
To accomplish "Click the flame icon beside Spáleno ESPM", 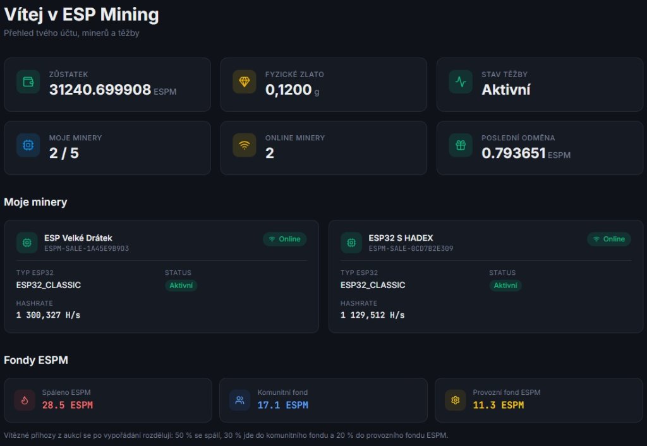I will pyautogui.click(x=25, y=401).
